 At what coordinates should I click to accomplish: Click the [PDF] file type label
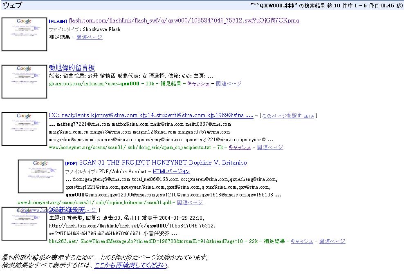coord(72,163)
